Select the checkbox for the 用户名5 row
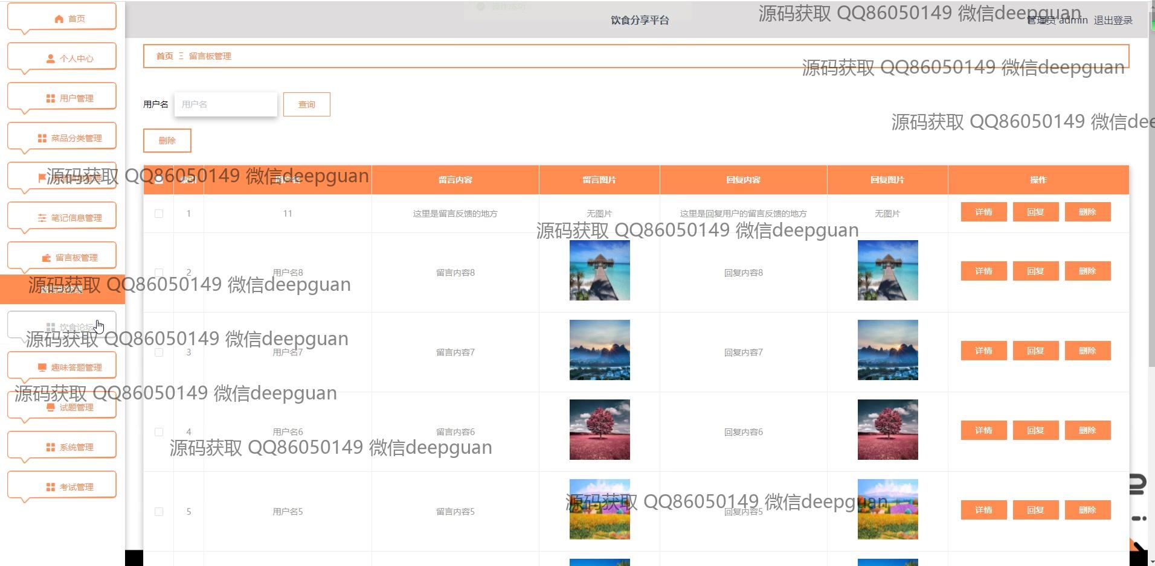 pyautogui.click(x=159, y=512)
